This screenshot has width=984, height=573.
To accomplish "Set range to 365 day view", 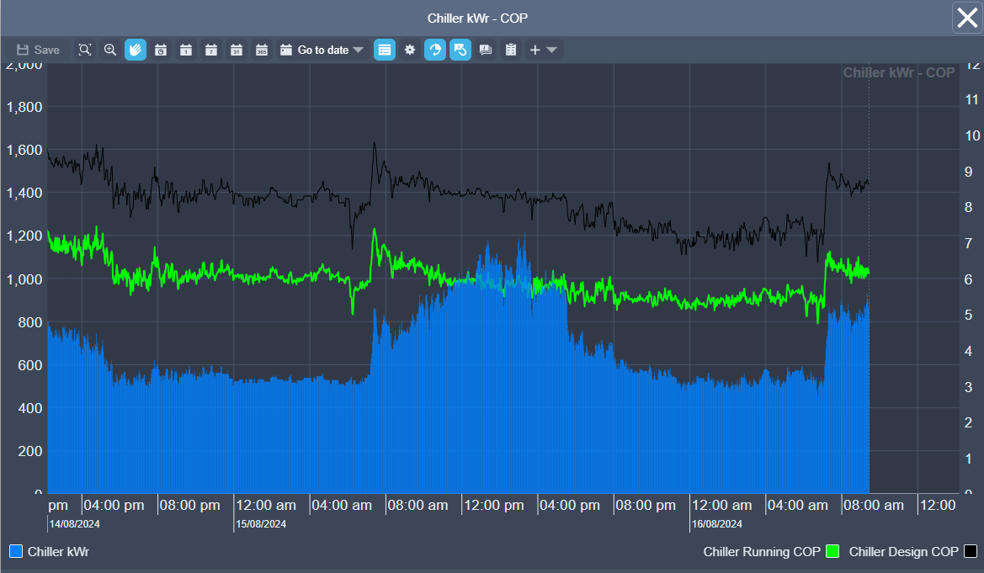I will (262, 50).
